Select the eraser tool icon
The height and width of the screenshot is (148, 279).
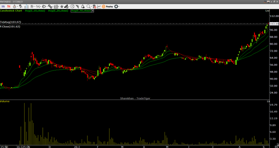[x=44, y=7]
